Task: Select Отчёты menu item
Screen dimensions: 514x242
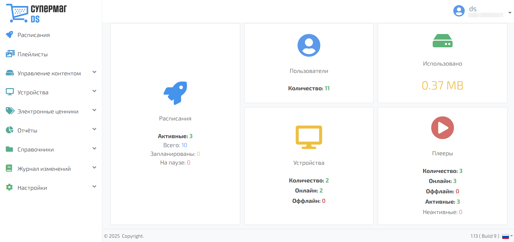Action: coord(27,131)
